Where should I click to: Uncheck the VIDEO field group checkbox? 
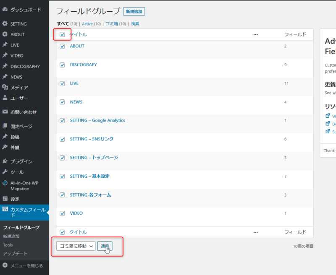[62, 213]
